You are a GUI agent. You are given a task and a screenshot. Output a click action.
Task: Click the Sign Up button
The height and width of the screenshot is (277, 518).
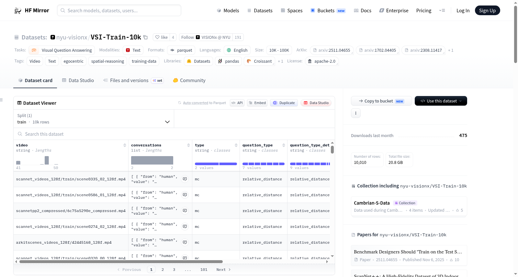[x=487, y=10]
